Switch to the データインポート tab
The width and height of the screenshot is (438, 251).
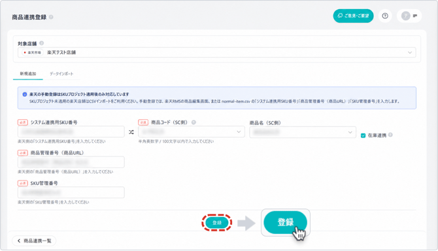click(61, 74)
